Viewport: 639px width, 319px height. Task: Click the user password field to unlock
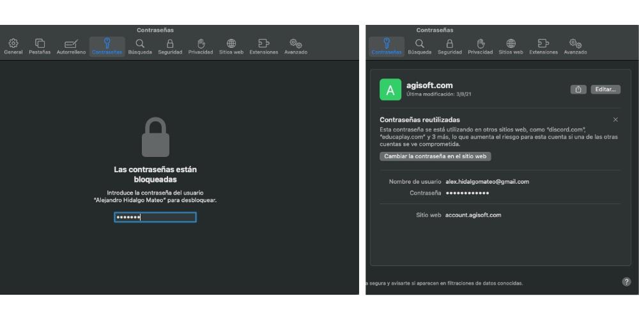155,218
